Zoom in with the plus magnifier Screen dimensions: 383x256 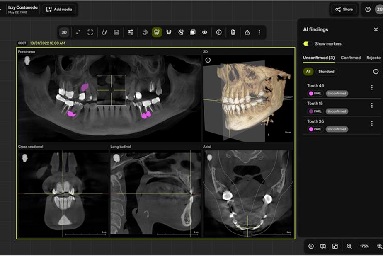click(380, 246)
